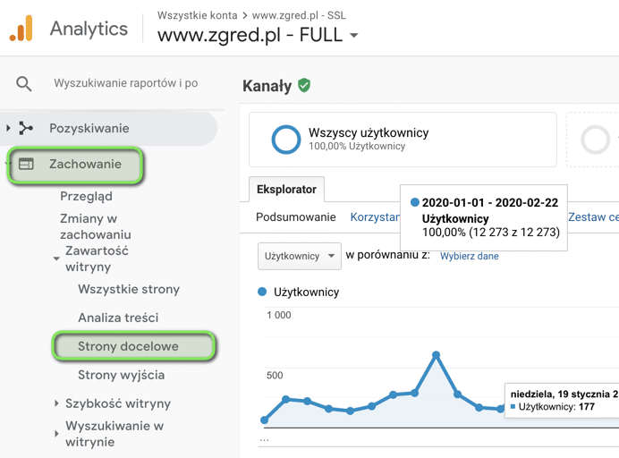Collapse the Zawartość witryny section
This screenshot has height=458, width=619.
click(x=57, y=259)
